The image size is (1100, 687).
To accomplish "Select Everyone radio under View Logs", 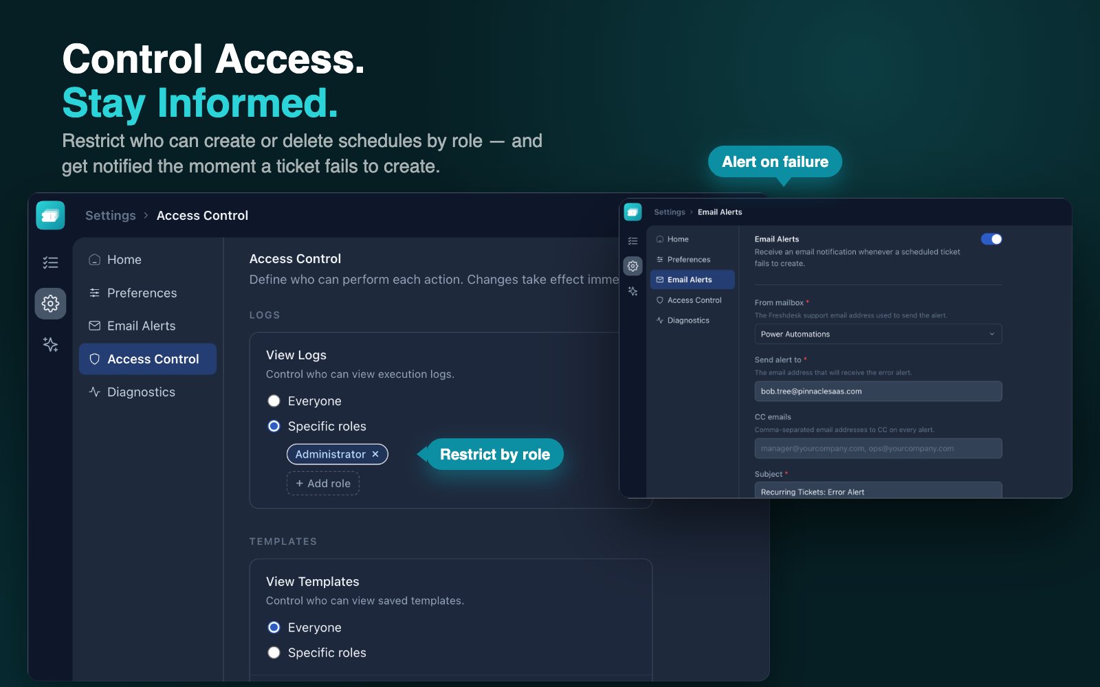I will coord(274,401).
